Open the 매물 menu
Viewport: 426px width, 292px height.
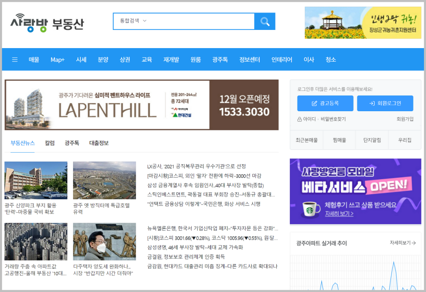click(34, 60)
